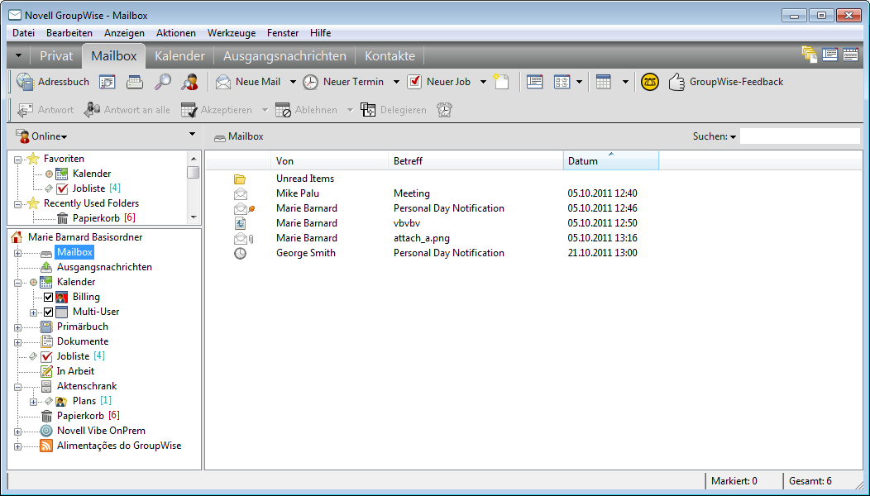Collapse the Aktenschrank tree node
870x496 pixels.
click(x=17, y=387)
